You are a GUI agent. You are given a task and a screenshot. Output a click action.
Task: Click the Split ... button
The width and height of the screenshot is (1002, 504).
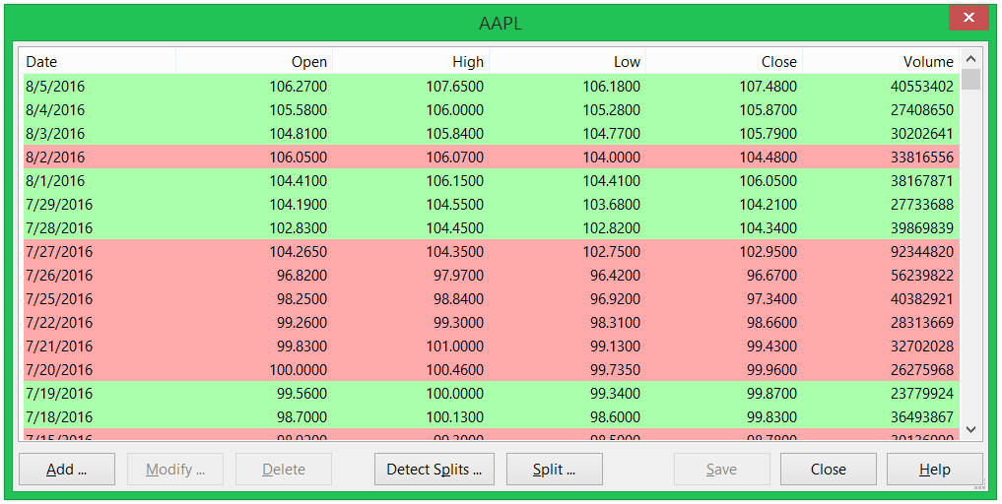[555, 470]
